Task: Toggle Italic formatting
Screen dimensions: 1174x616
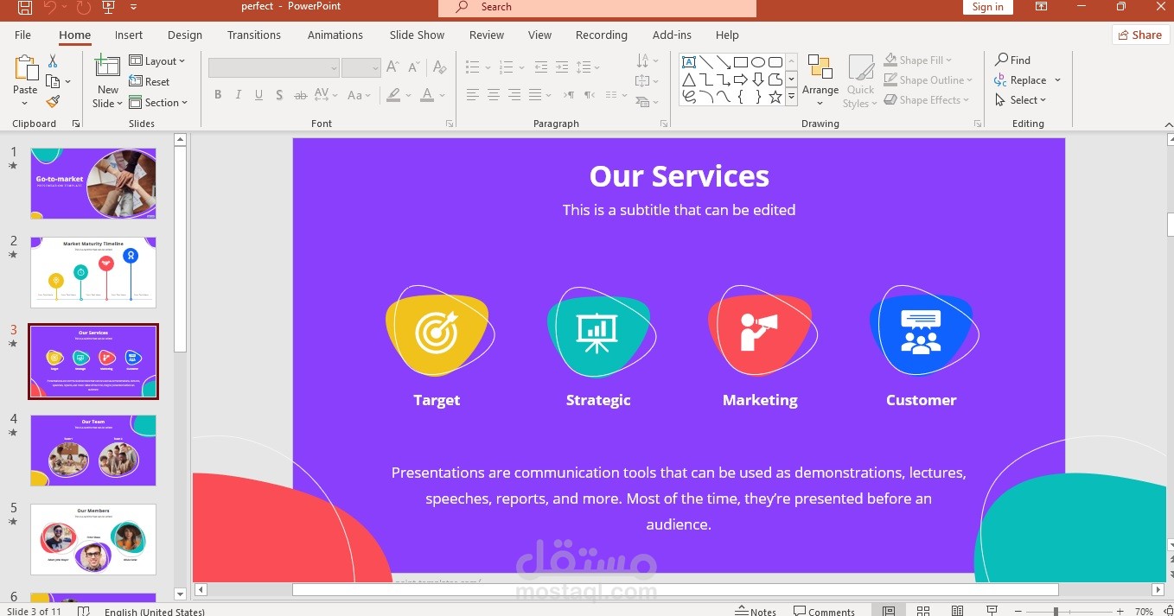Action: [239, 95]
